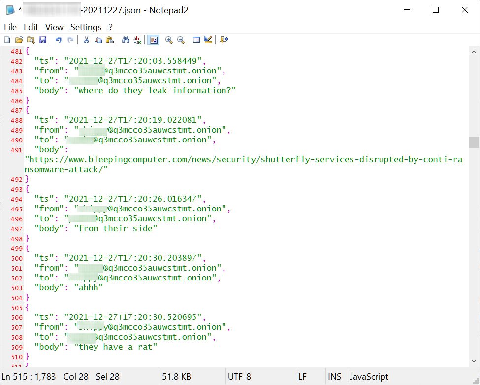Image resolution: width=480 pixels, height=385 pixels.
Task: Click the text "where do they leak information?"
Action: [155, 90]
